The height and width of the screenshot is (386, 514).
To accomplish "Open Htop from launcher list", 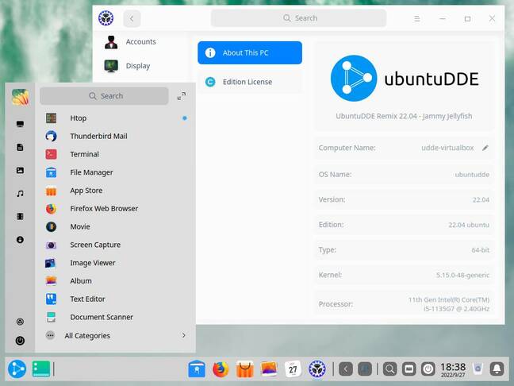I will (x=114, y=118).
